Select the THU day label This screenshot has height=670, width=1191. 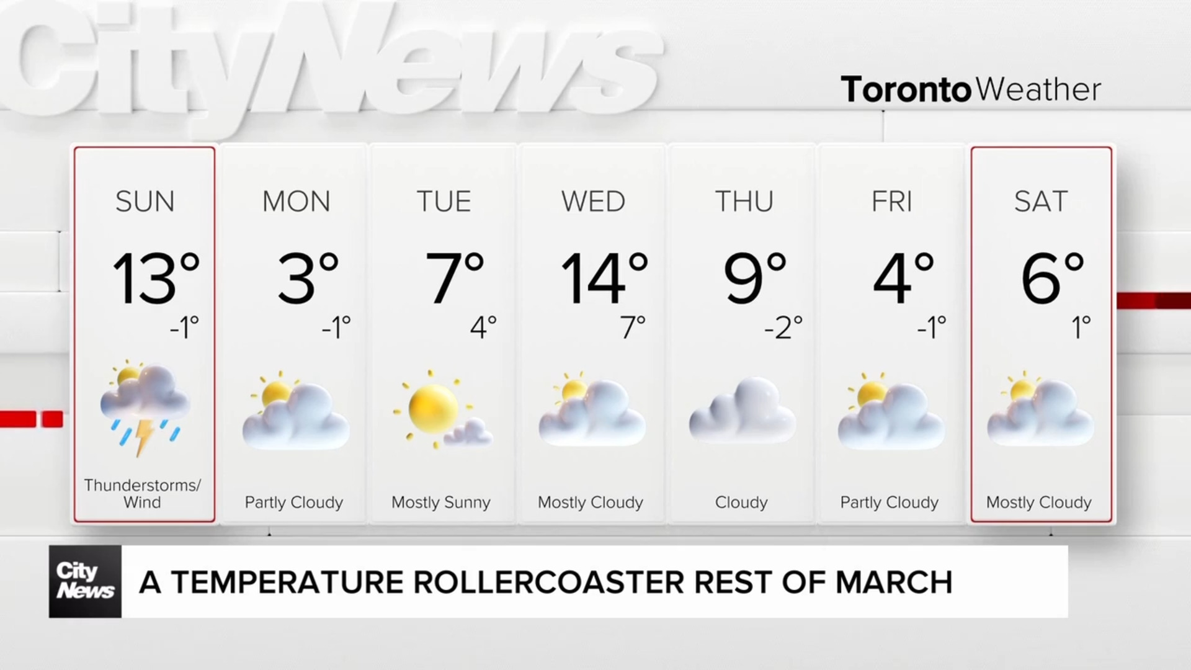(x=744, y=202)
